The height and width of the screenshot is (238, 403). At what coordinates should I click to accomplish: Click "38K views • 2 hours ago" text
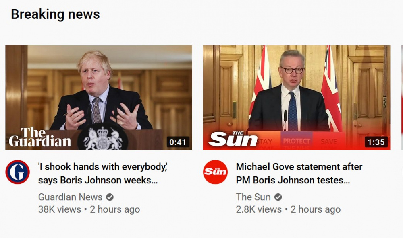tap(89, 209)
